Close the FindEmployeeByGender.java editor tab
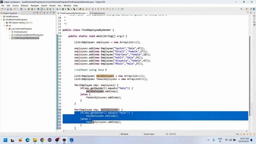 (x=87, y=13)
